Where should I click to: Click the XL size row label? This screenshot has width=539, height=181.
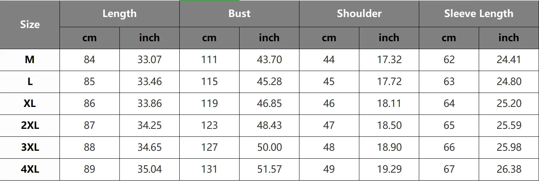point(30,104)
